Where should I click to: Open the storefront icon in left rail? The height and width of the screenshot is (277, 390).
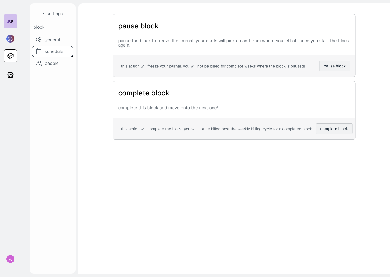tap(10, 75)
